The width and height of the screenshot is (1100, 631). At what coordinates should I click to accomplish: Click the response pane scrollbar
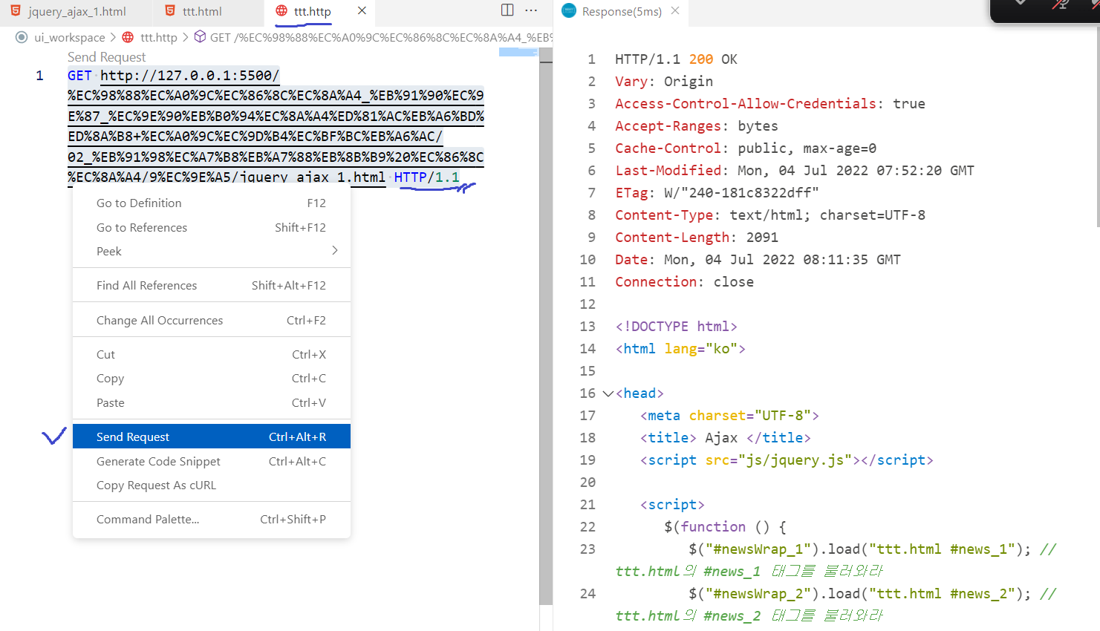tap(1098, 128)
